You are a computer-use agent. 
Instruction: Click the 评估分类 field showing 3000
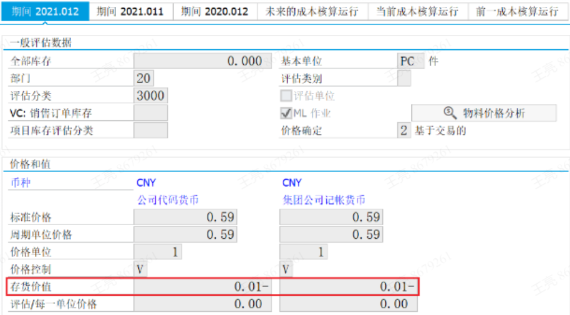click(150, 95)
